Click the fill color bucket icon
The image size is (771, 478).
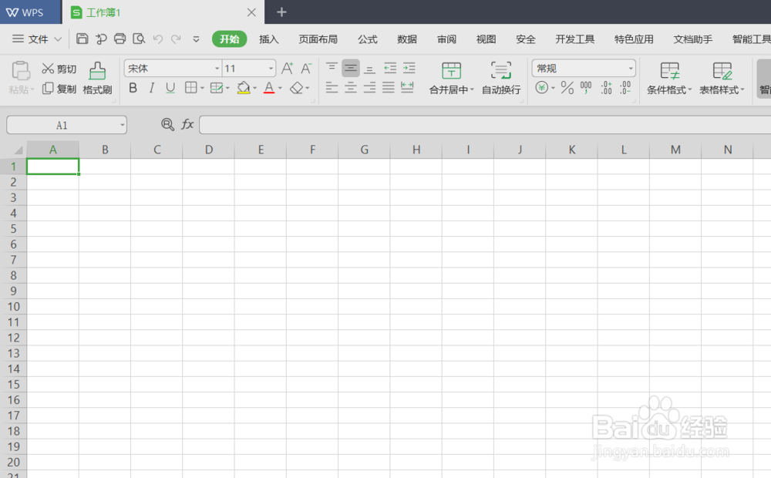point(244,88)
